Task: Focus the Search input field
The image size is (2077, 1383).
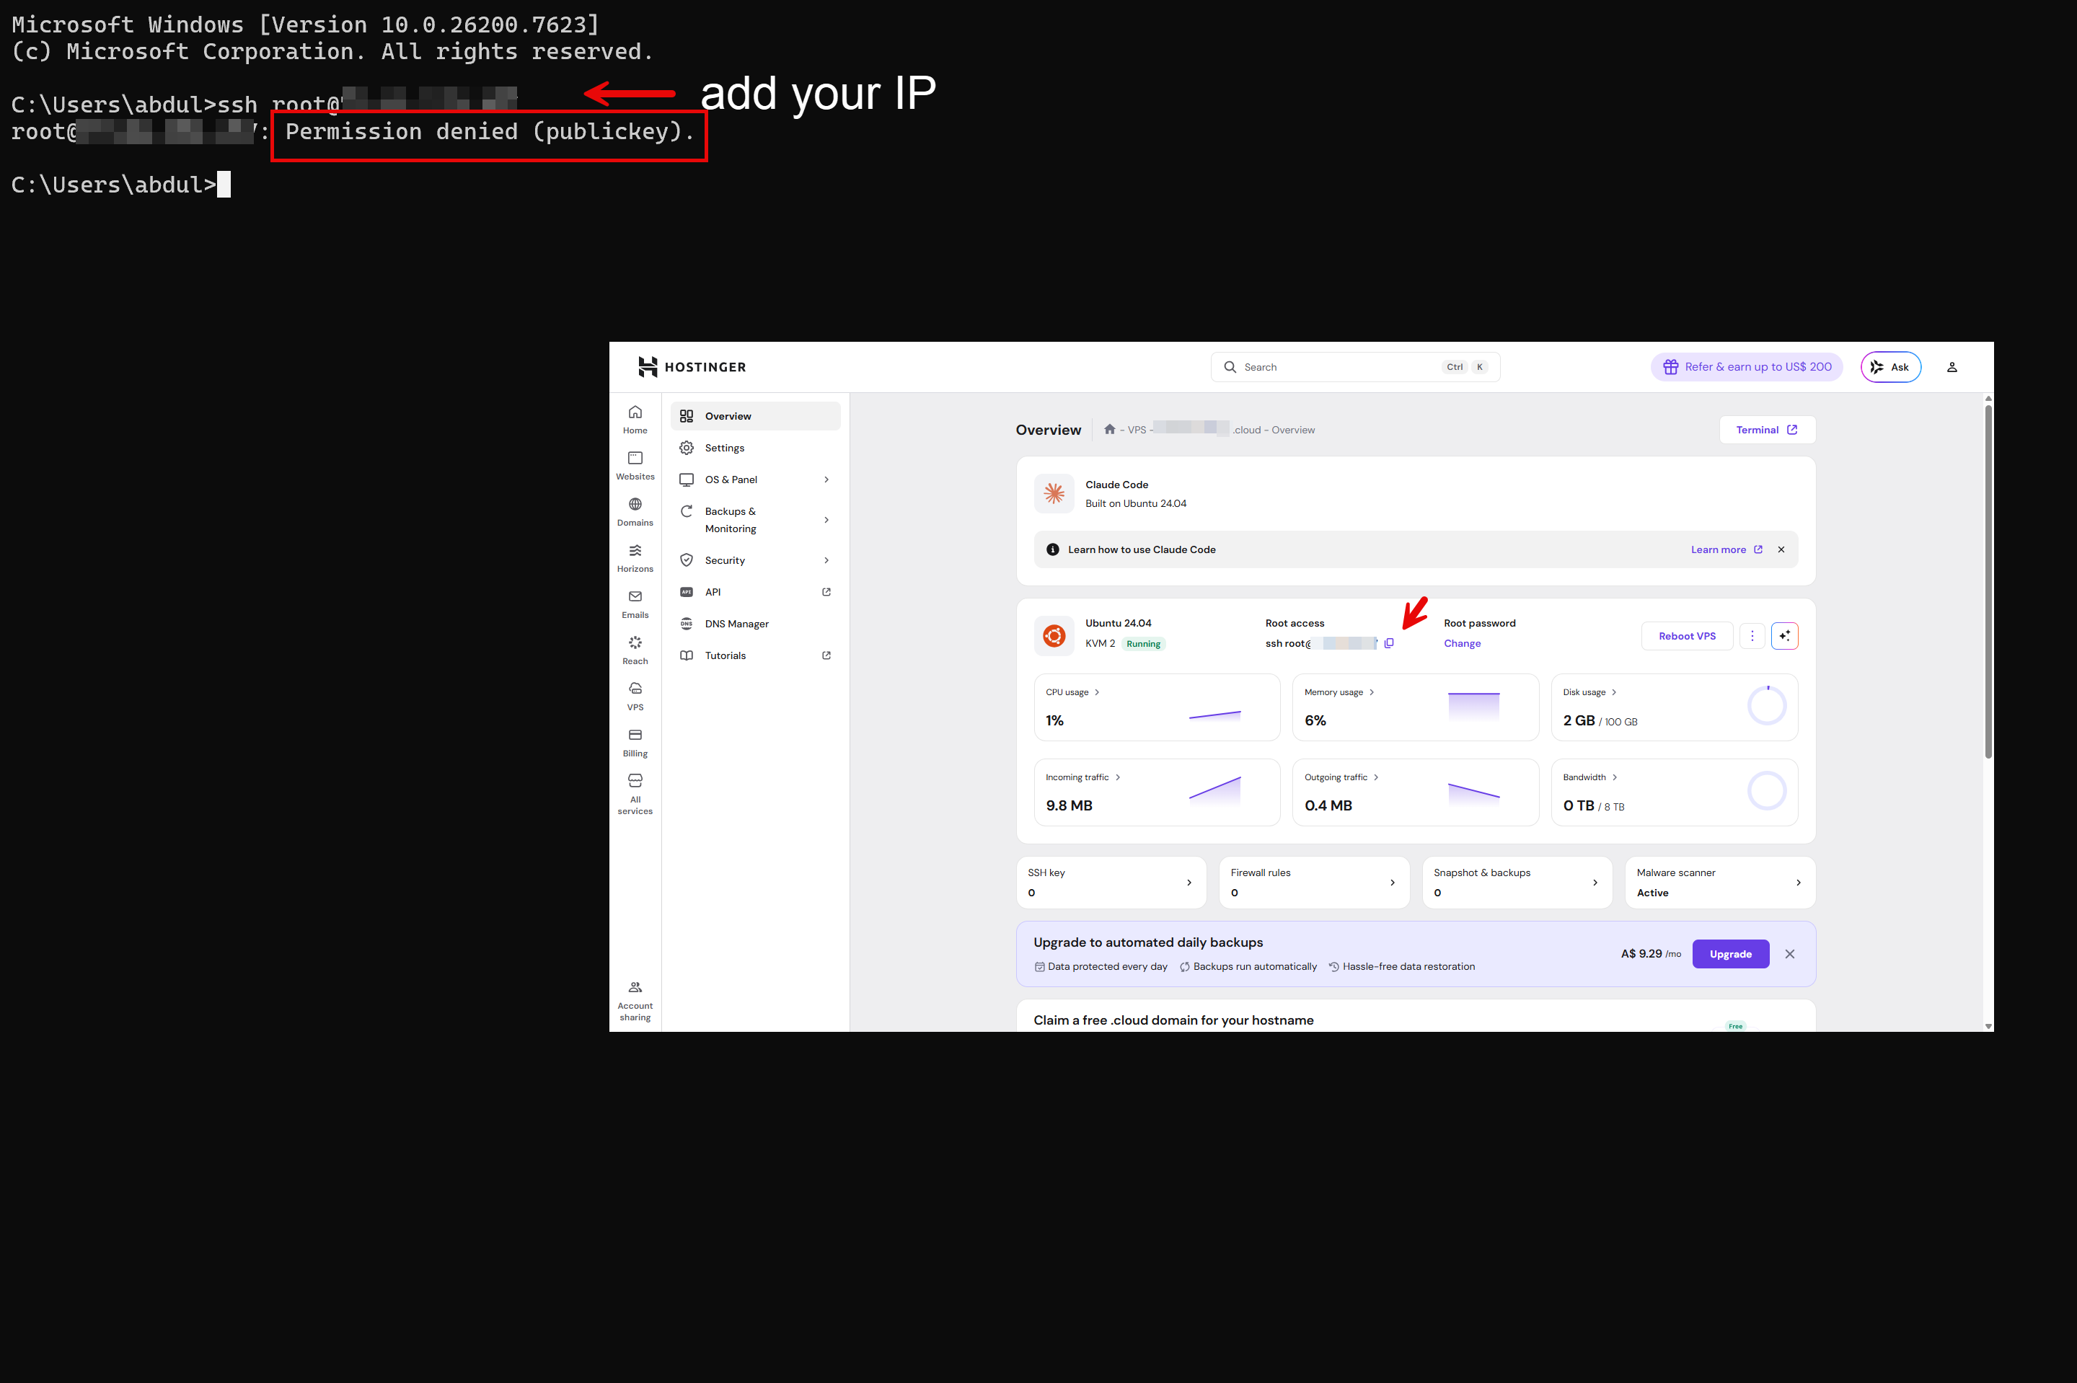Action: (x=1354, y=367)
